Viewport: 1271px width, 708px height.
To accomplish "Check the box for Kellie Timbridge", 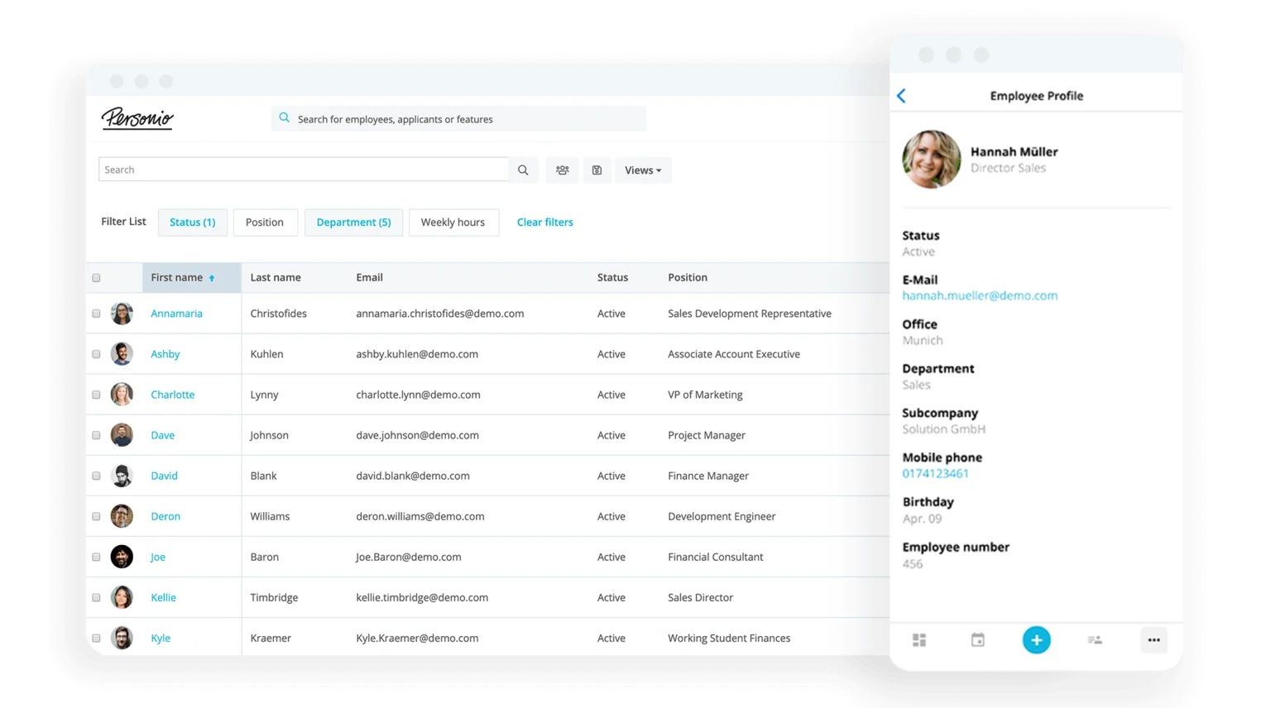I will click(x=96, y=597).
